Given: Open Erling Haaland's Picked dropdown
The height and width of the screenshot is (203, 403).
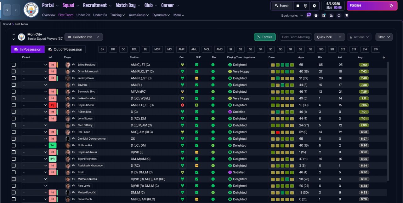Looking at the screenshot, I should 34,65.
